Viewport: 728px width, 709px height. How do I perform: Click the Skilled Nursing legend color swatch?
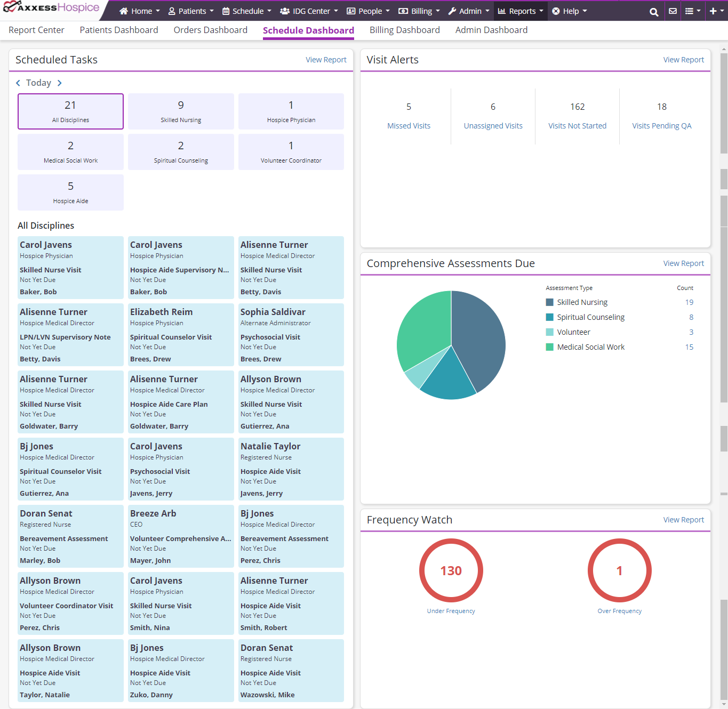[x=550, y=302]
